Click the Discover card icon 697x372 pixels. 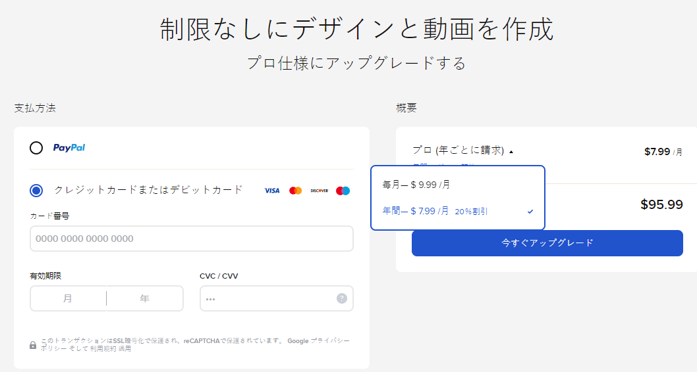319,191
